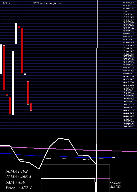Select the 449.23 price axis label
Image resolution: width=137 pixels, height=192 pixels.
coord(128,111)
